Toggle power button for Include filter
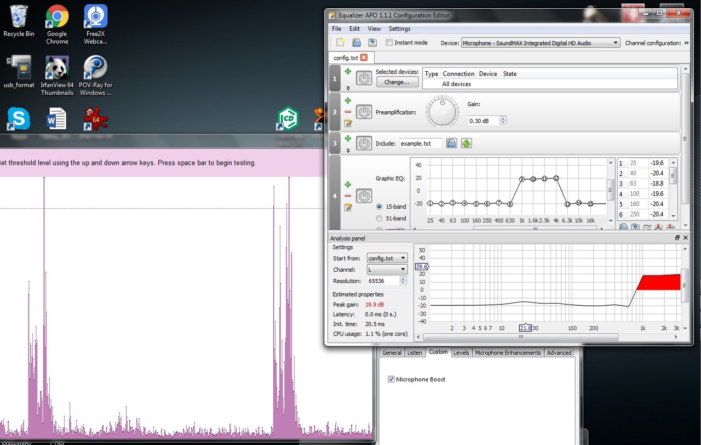 [364, 144]
